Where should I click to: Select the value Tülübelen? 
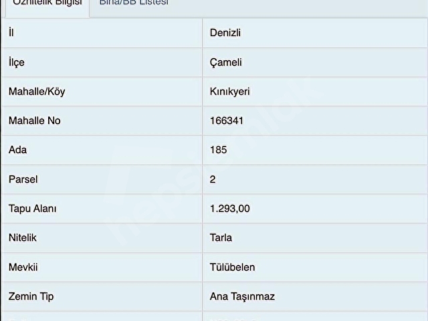click(x=232, y=267)
